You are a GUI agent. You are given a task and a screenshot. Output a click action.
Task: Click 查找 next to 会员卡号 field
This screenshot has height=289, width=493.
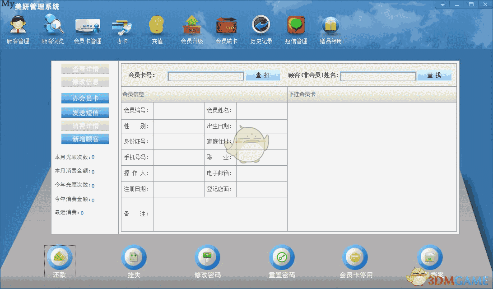pyautogui.click(x=263, y=75)
